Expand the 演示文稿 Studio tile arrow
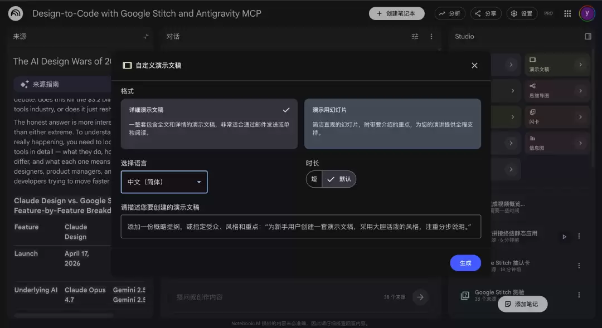Viewport: 602px width, 328px height. (580, 65)
